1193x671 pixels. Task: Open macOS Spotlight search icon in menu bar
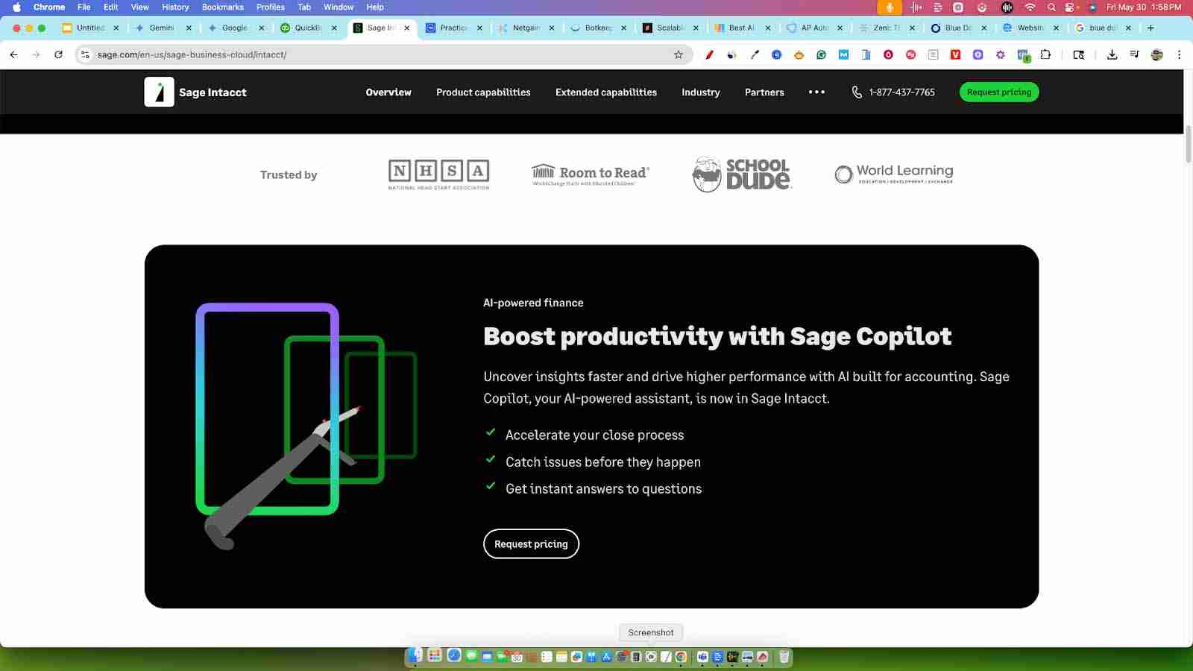coord(1051,7)
